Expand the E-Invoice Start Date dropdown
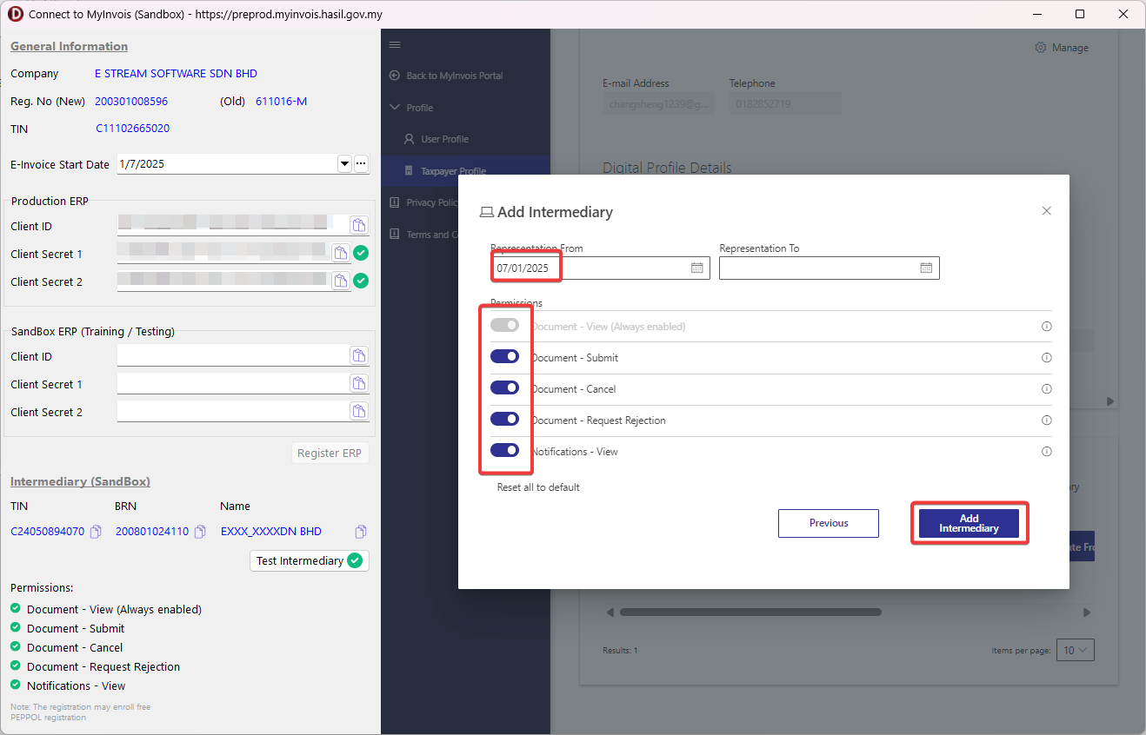The image size is (1146, 735). coord(344,164)
